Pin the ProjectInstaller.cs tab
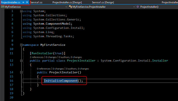Image resolution: width=178 pixels, height=101 pixels. [23, 2]
